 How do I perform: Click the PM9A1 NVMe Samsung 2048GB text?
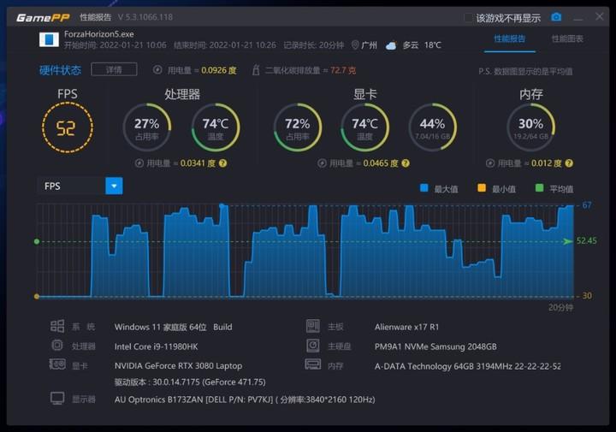(435, 346)
